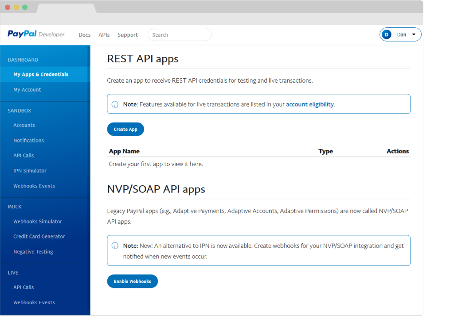Open the Credit Card Generator
This screenshot has width=450, height=318.
pos(39,237)
